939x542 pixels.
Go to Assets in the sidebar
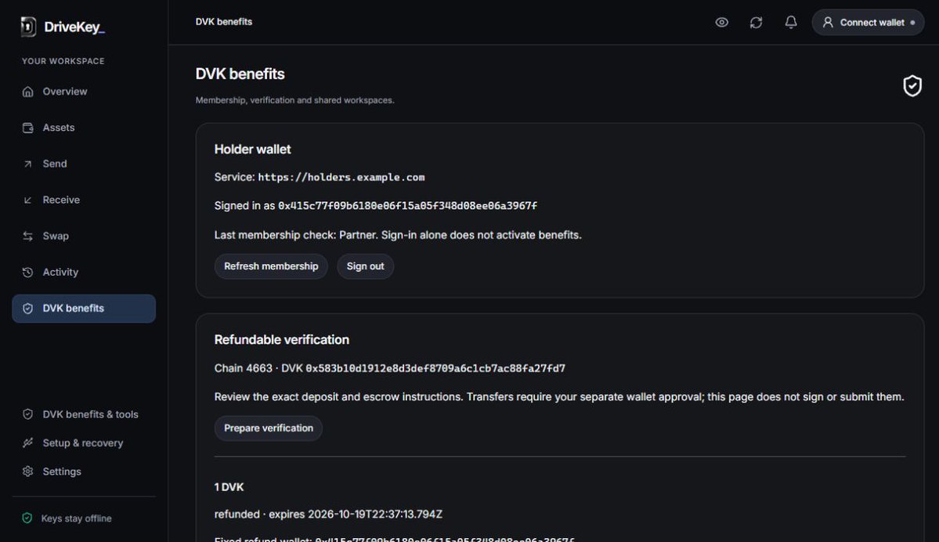tap(84, 128)
